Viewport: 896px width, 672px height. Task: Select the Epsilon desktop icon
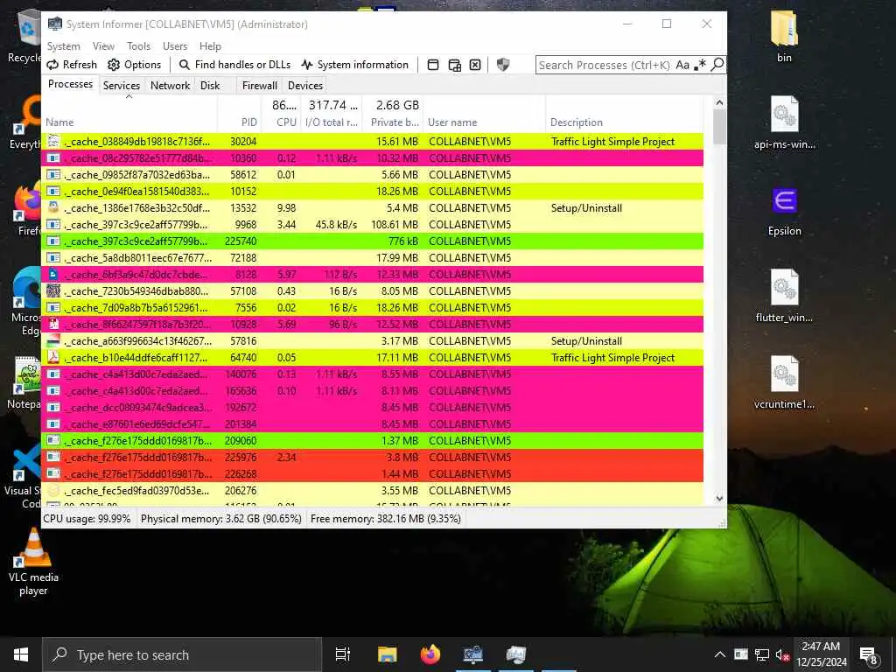tap(784, 210)
